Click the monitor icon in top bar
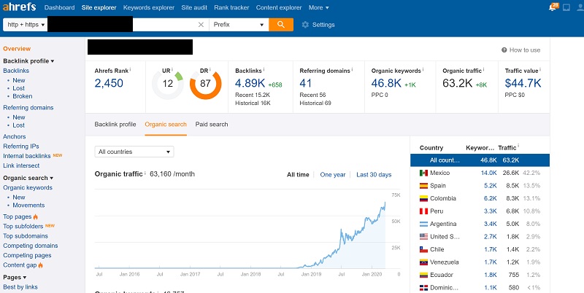This screenshot has height=293, width=584. [x=566, y=7]
